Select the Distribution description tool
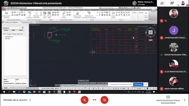Image resolution: width=189 pixels, height=106 pixels. [36, 15]
